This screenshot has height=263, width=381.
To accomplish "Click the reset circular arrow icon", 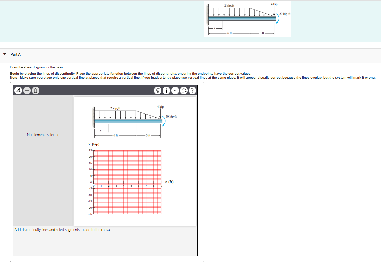I will point(183,90).
